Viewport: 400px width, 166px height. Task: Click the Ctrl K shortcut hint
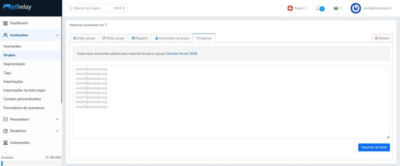click(119, 8)
